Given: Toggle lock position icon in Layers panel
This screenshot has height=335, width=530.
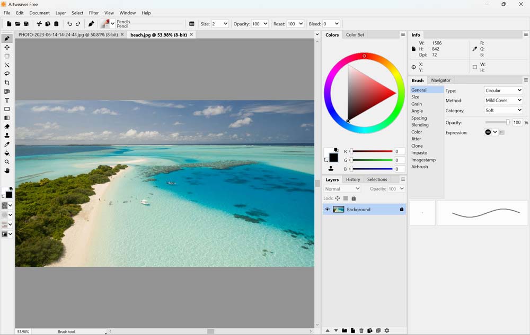Looking at the screenshot, I should point(338,198).
